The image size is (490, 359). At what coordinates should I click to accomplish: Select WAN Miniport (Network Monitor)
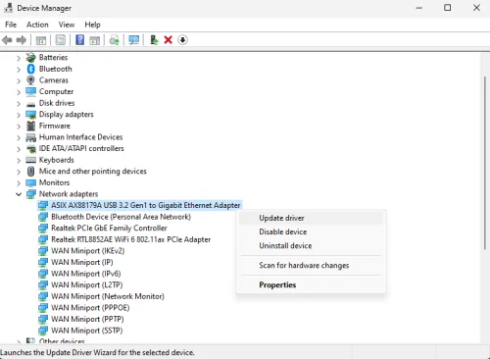tap(108, 296)
